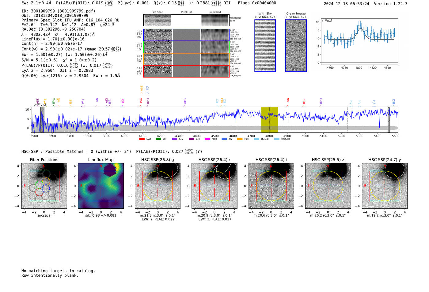The width and height of the screenshot is (429, 292).
Task: Open the HSC SSP(24.7) y image
Action: pyautogui.click(x=385, y=186)
